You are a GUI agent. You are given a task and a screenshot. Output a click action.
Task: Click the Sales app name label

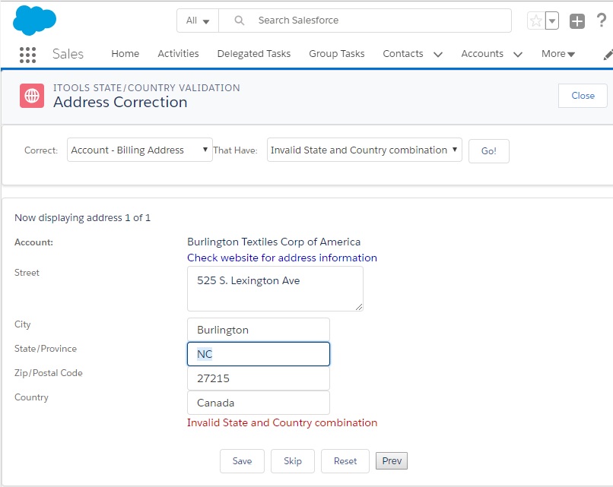coord(68,54)
